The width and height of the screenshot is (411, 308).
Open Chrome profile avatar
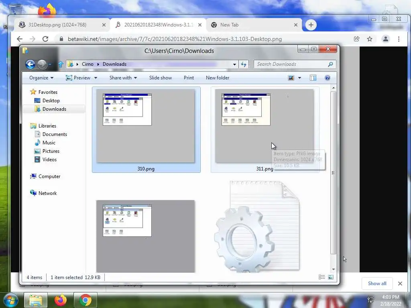[386, 39]
